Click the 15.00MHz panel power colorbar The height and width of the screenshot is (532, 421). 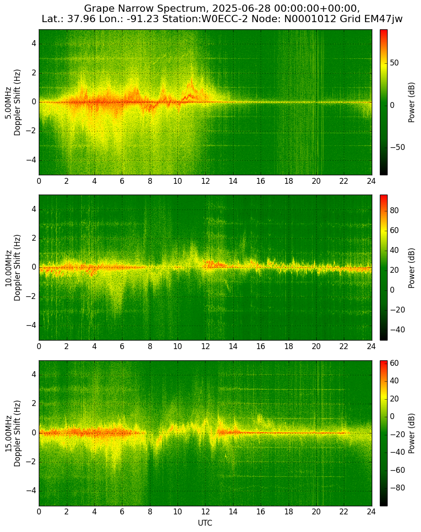tap(384, 433)
